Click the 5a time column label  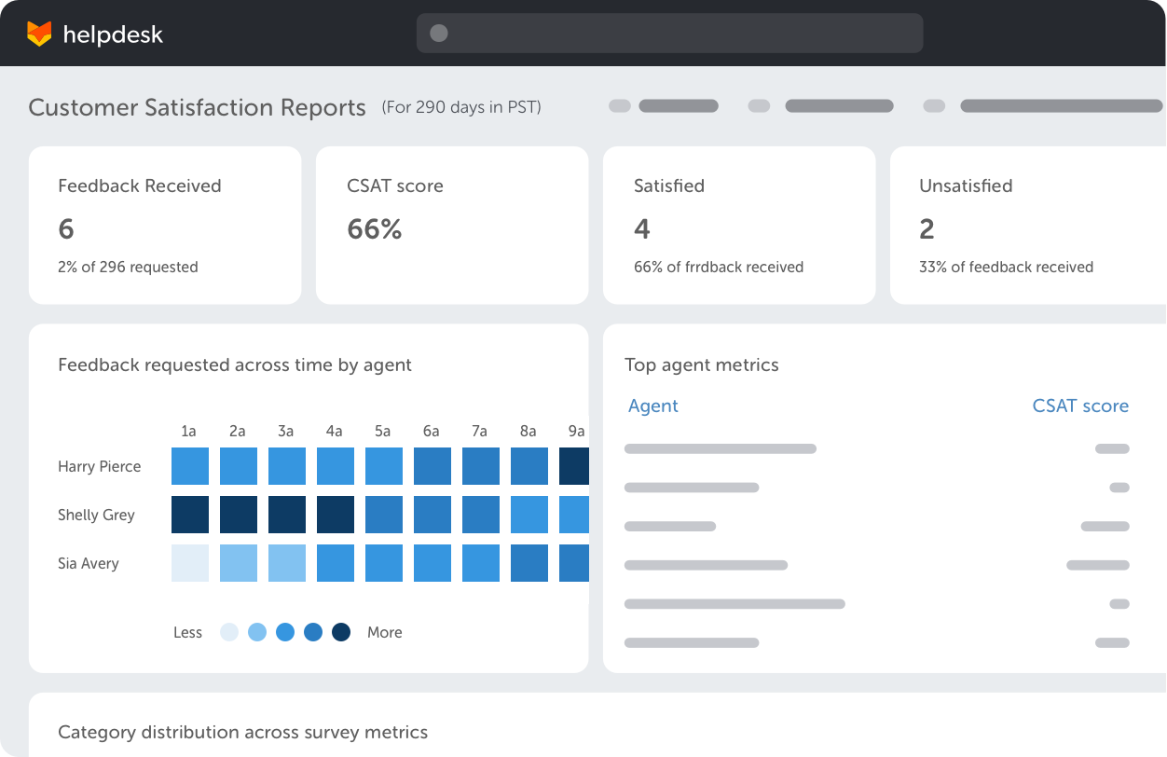382,431
